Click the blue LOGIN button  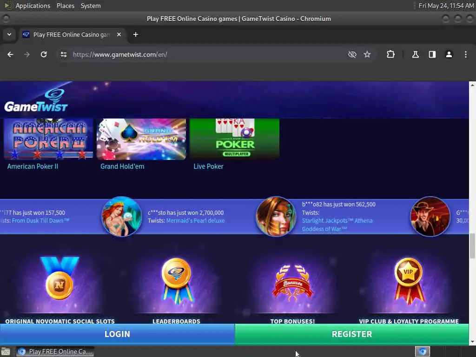(x=117, y=334)
